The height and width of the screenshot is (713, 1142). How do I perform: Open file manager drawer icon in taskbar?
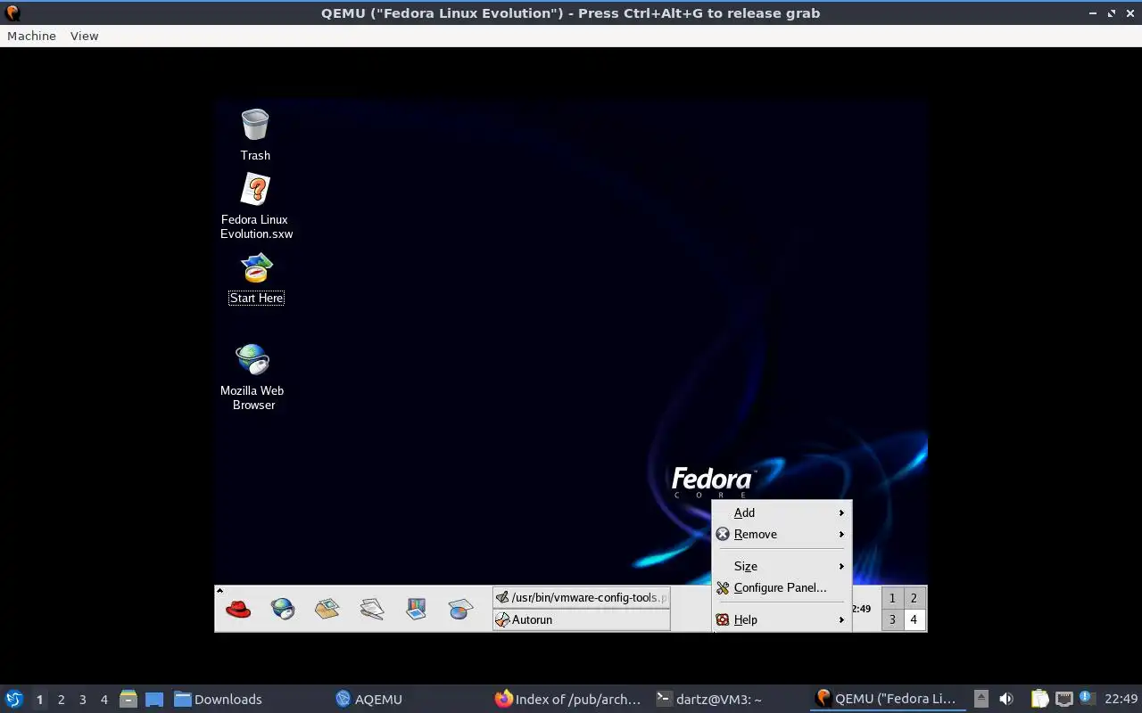click(128, 699)
